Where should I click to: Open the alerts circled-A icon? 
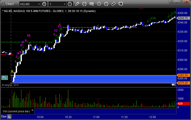click(x=106, y=4)
